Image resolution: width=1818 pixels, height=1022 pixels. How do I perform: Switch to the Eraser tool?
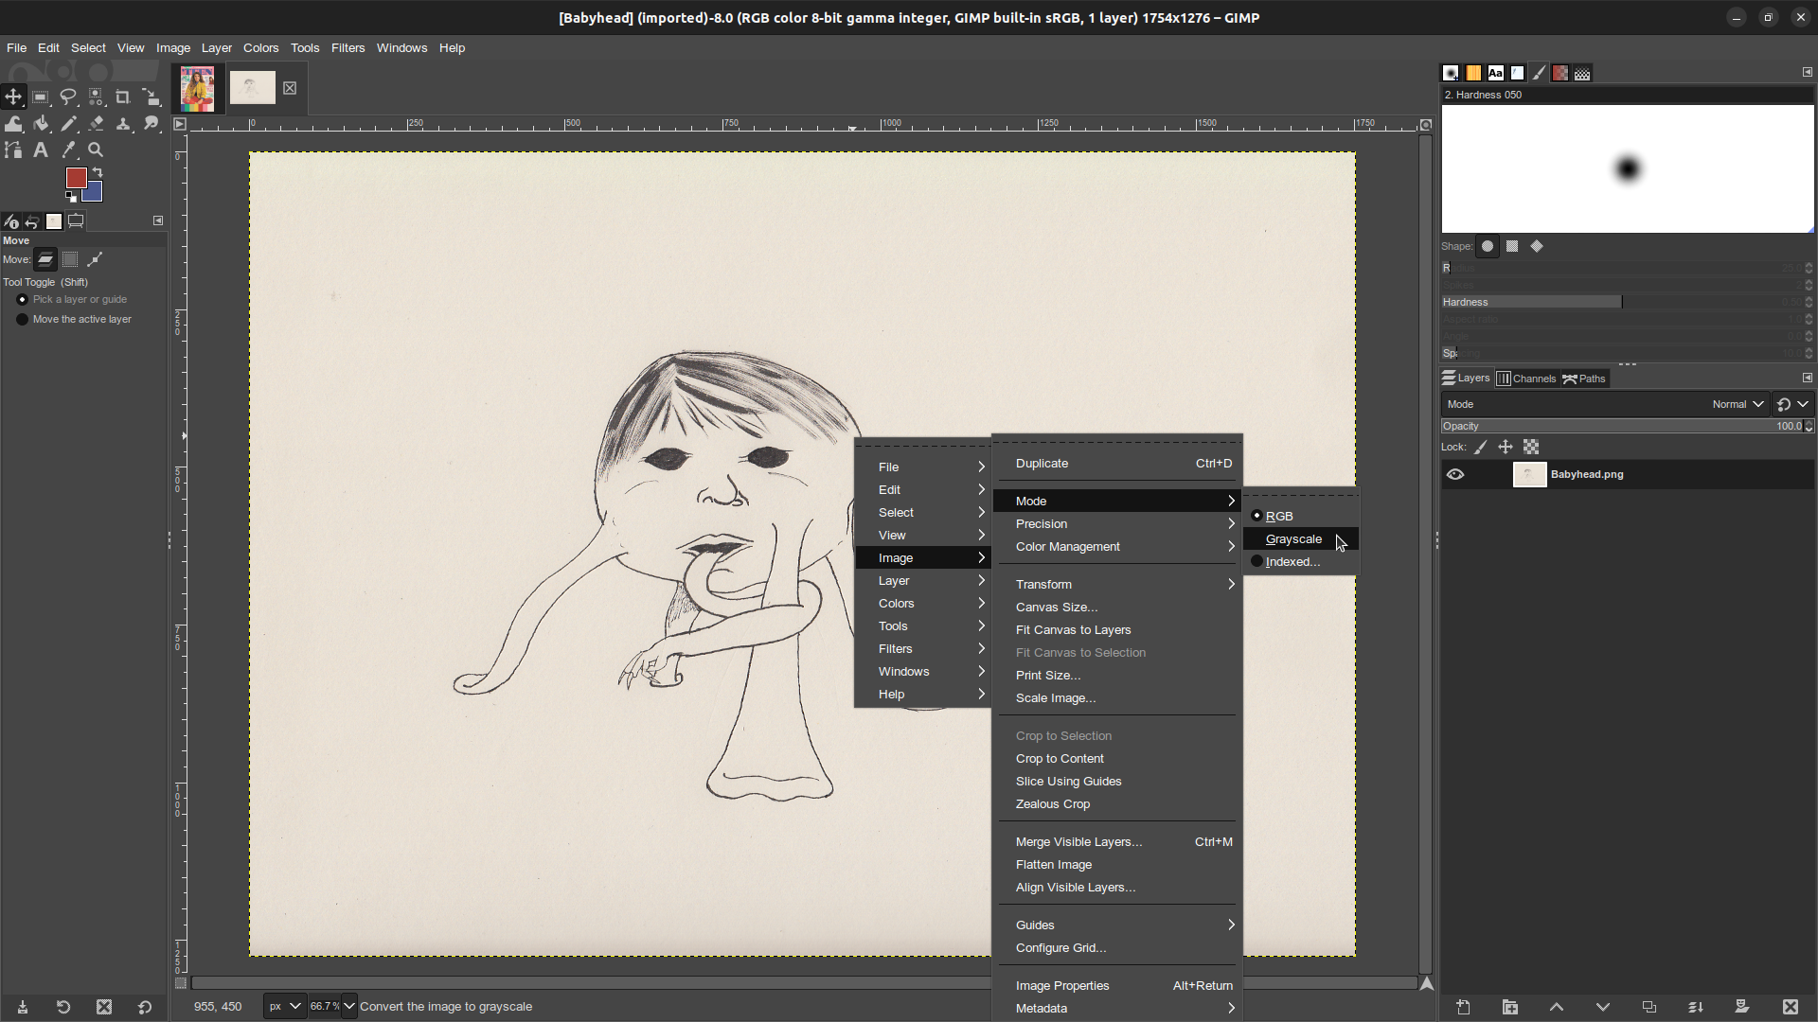pos(96,123)
